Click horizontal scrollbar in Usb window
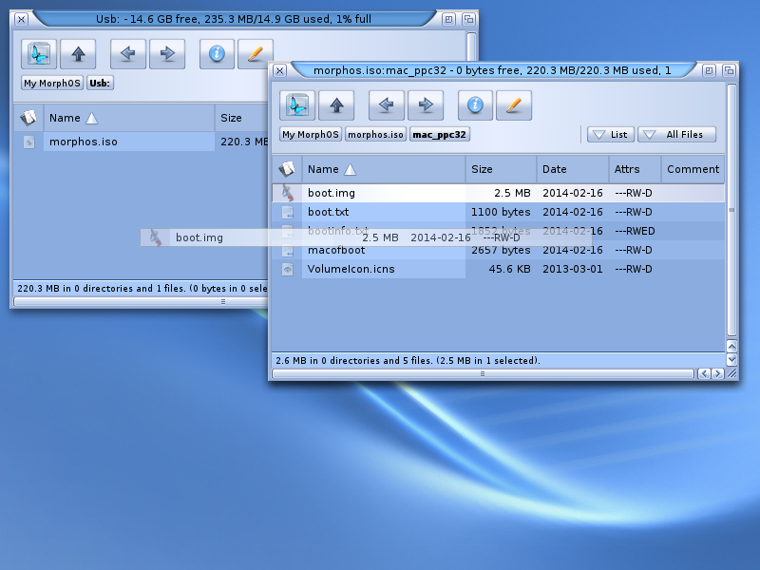The width and height of the screenshot is (760, 570). pyautogui.click(x=141, y=301)
